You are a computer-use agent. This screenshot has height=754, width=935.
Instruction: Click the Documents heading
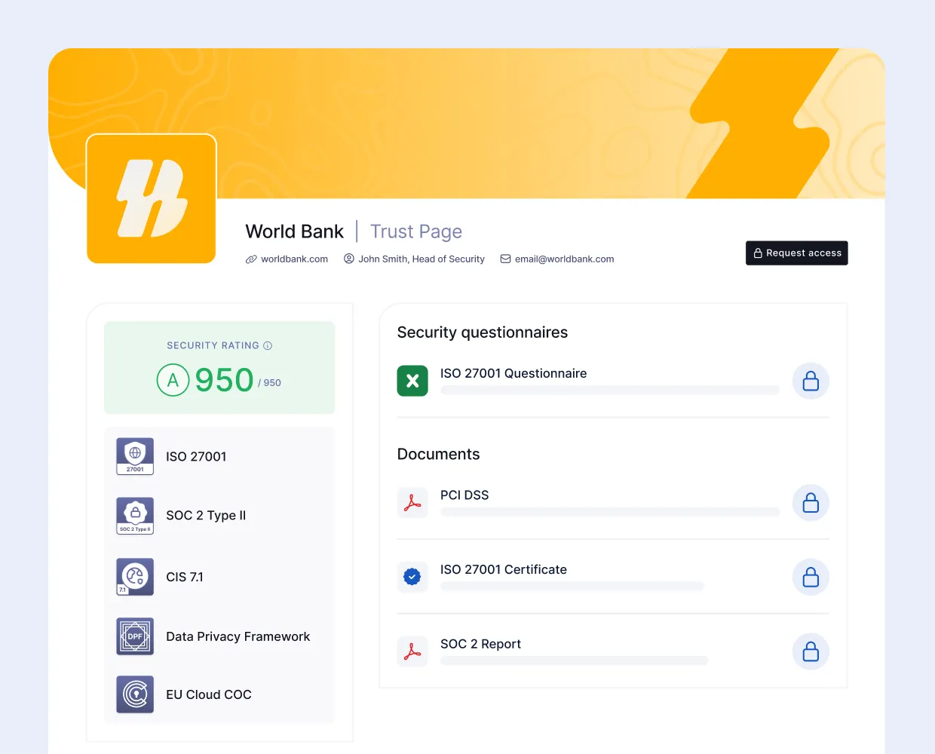438,454
